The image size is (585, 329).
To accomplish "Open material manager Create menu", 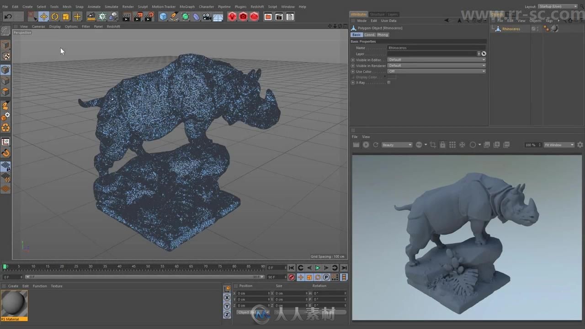I will [x=13, y=286].
